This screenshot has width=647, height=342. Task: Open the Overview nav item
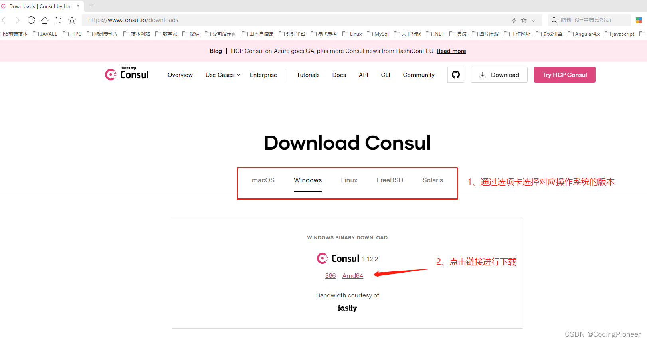coord(180,75)
